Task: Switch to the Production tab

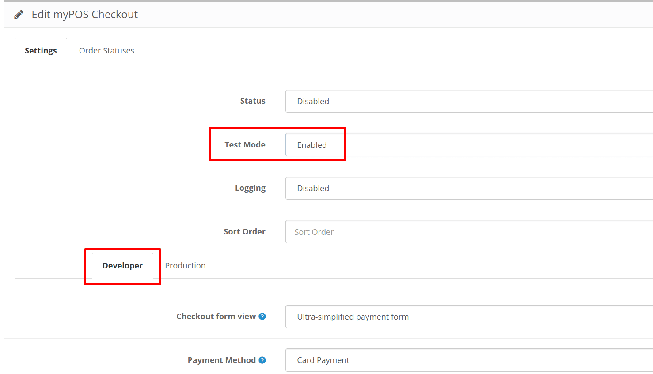Action: click(x=185, y=266)
